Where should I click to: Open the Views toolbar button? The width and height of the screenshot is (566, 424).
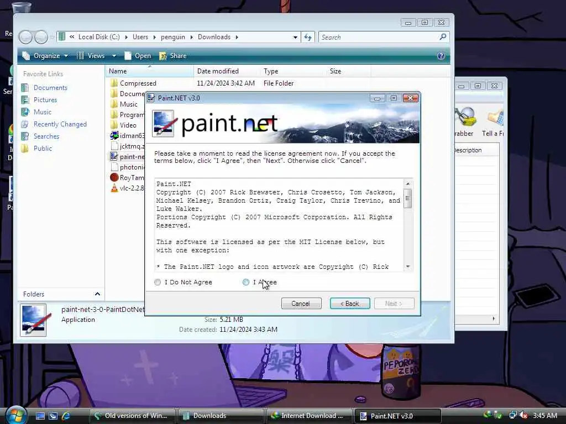click(x=92, y=56)
